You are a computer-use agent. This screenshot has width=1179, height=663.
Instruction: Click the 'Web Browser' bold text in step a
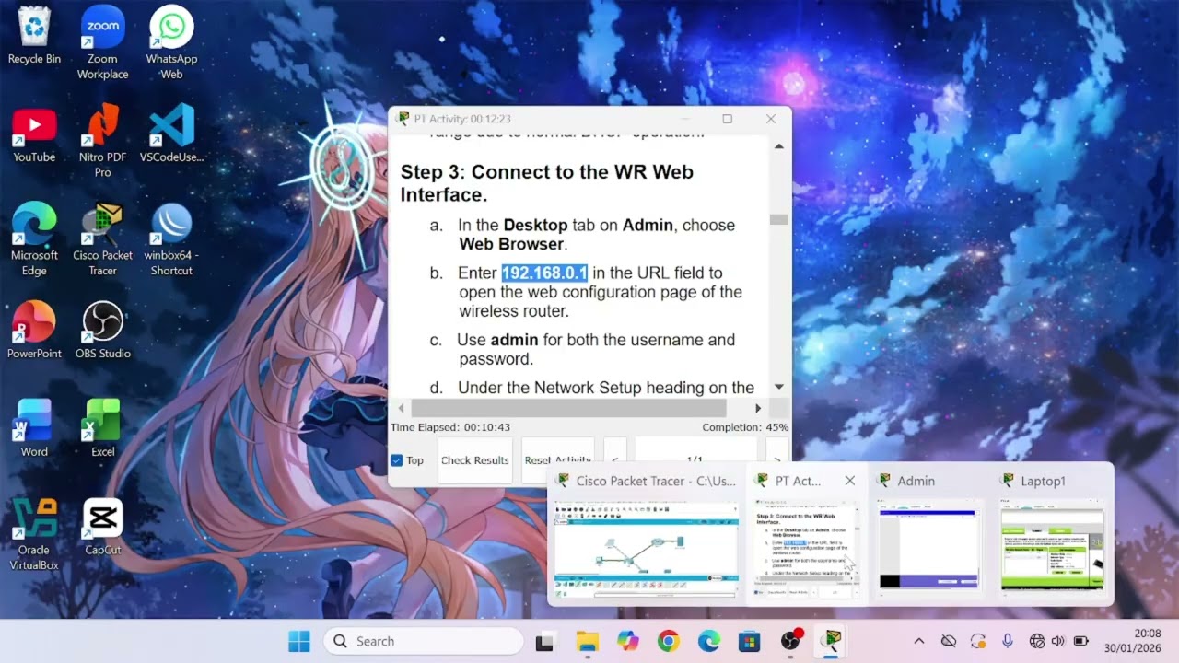coord(511,244)
